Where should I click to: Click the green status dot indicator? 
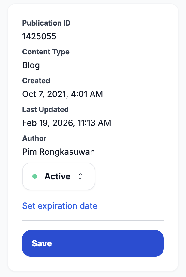click(35, 176)
